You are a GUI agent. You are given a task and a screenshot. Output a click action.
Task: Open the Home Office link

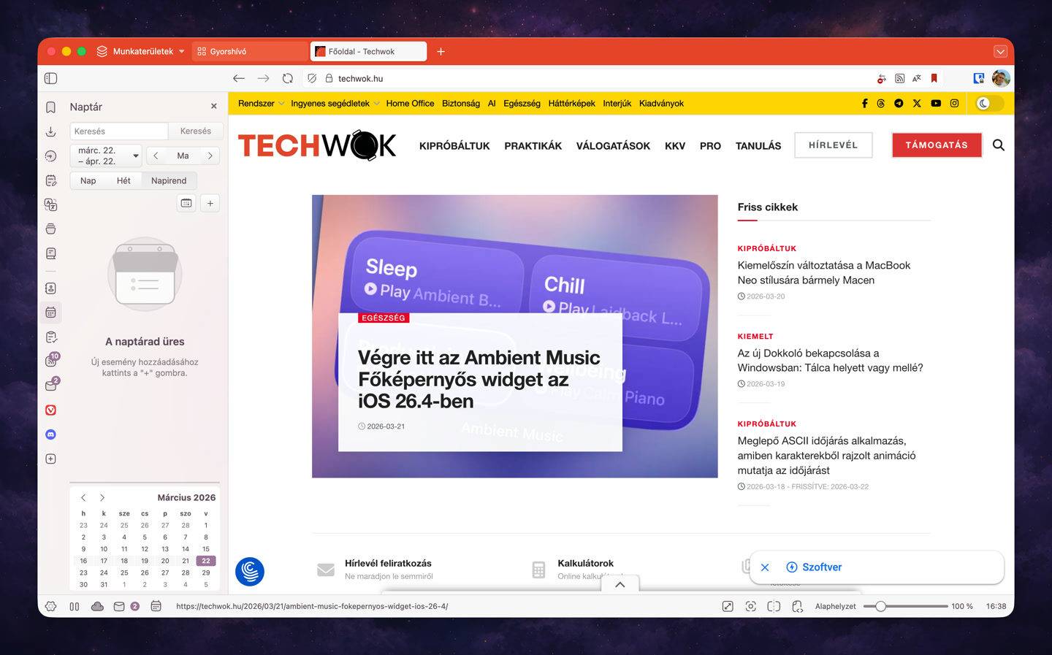(x=410, y=104)
